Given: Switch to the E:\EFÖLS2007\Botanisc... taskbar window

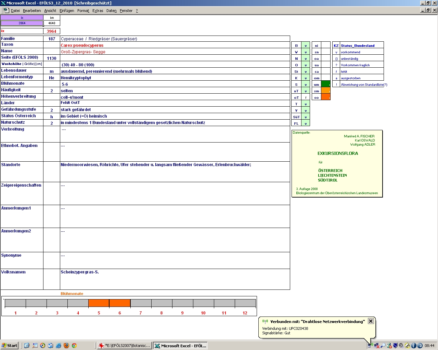Looking at the screenshot, I should (124, 346).
